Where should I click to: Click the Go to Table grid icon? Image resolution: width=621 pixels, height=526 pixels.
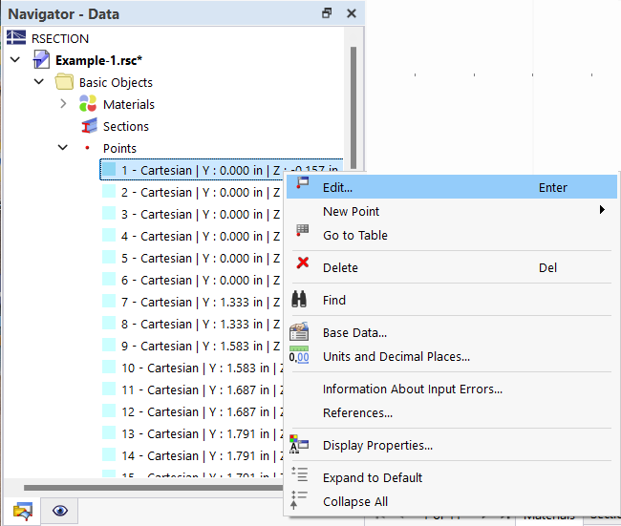pyautogui.click(x=303, y=231)
